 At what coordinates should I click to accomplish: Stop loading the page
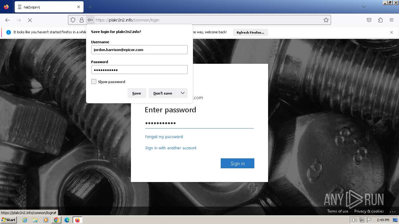point(30,20)
